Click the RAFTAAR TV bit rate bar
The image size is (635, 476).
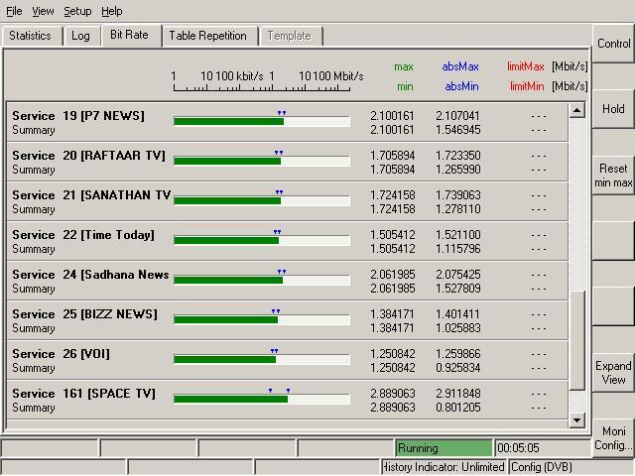pyautogui.click(x=261, y=162)
